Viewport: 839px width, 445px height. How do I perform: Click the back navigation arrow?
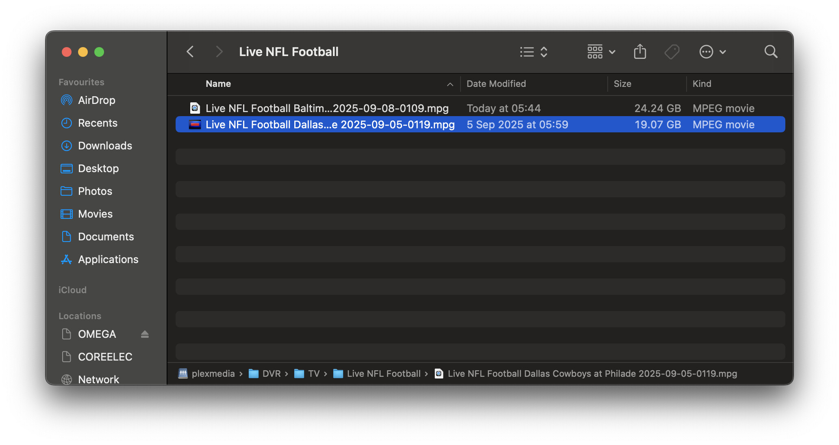click(190, 52)
